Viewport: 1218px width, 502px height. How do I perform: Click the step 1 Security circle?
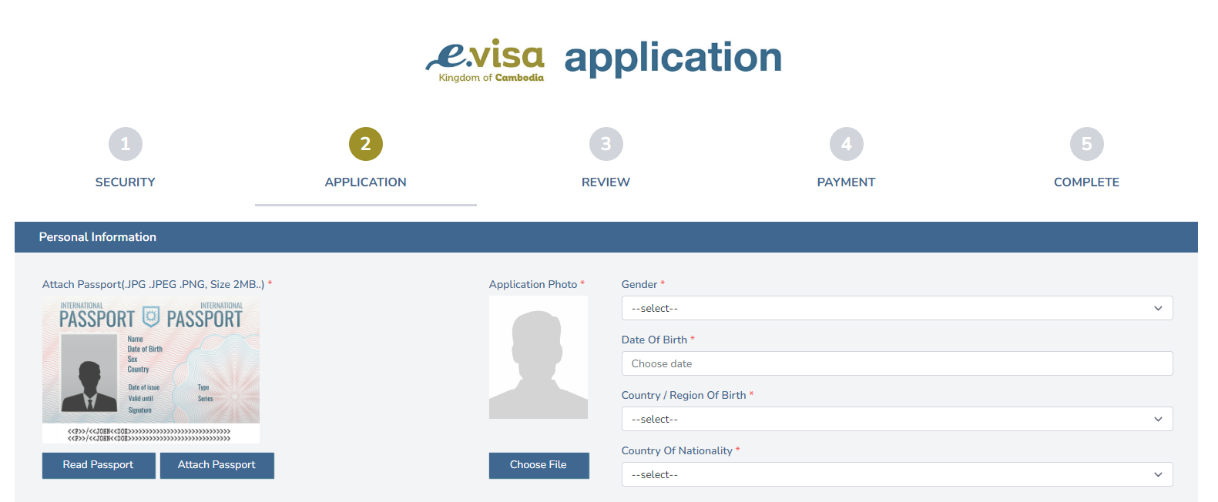126,144
